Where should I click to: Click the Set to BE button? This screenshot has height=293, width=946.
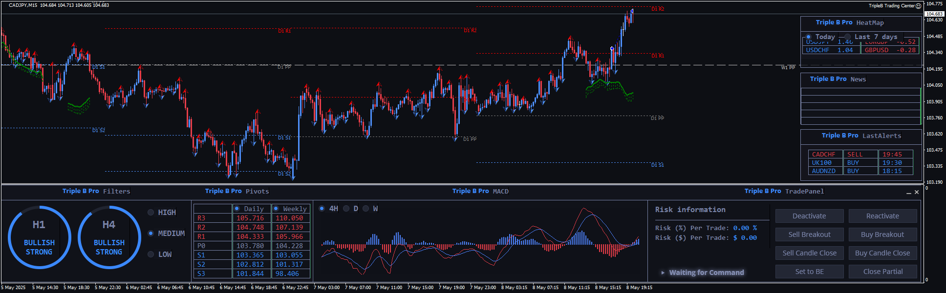click(809, 272)
